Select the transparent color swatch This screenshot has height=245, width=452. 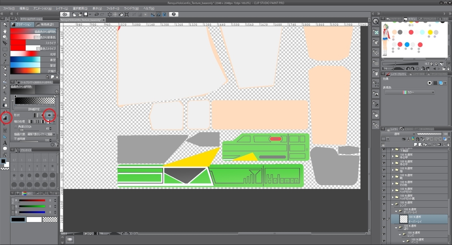(x=49, y=219)
